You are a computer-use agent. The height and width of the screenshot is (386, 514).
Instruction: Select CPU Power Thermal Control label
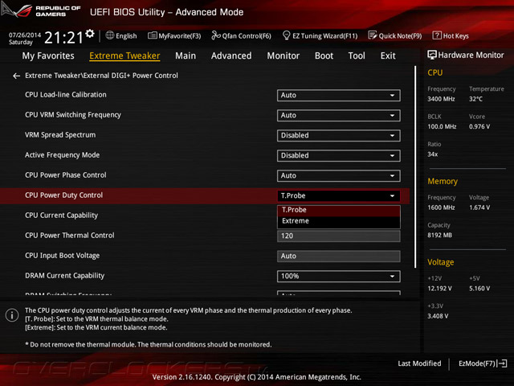70,236
